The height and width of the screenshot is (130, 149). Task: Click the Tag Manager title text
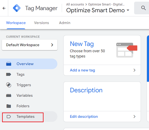pos(41,8)
